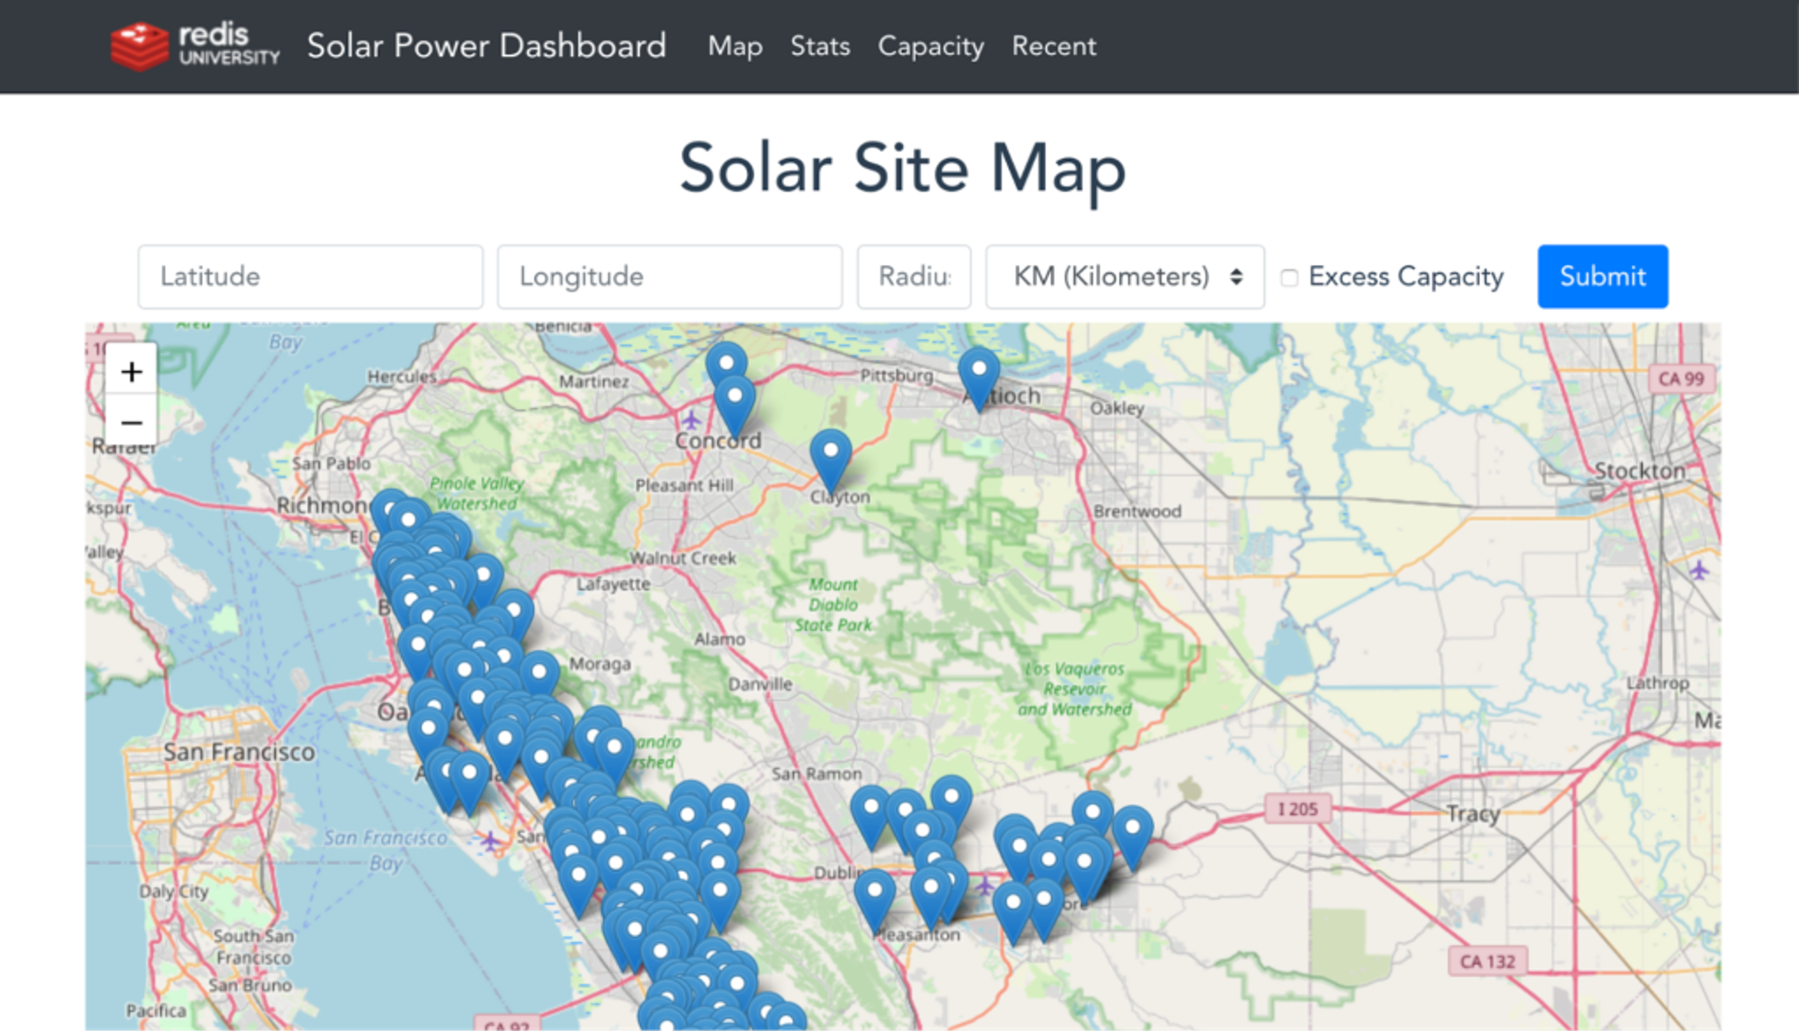Click the Stockton label on the map

(1639, 471)
